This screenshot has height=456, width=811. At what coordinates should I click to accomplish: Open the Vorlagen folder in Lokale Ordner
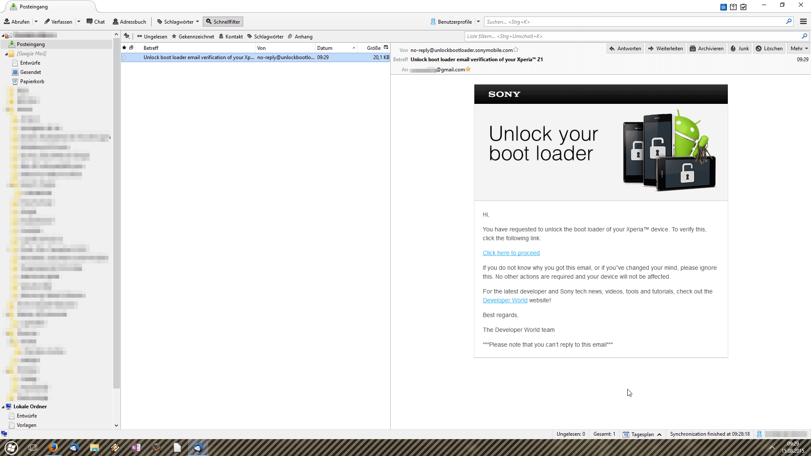[26, 425]
